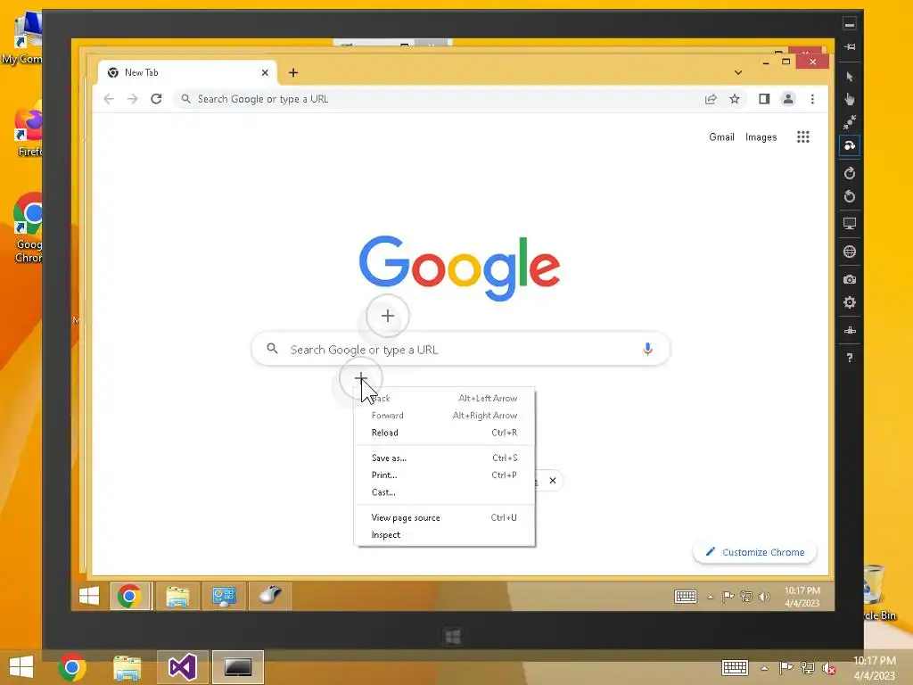
Task: Reload the page with Chrome's toolbar reload icon
Action: [156, 99]
